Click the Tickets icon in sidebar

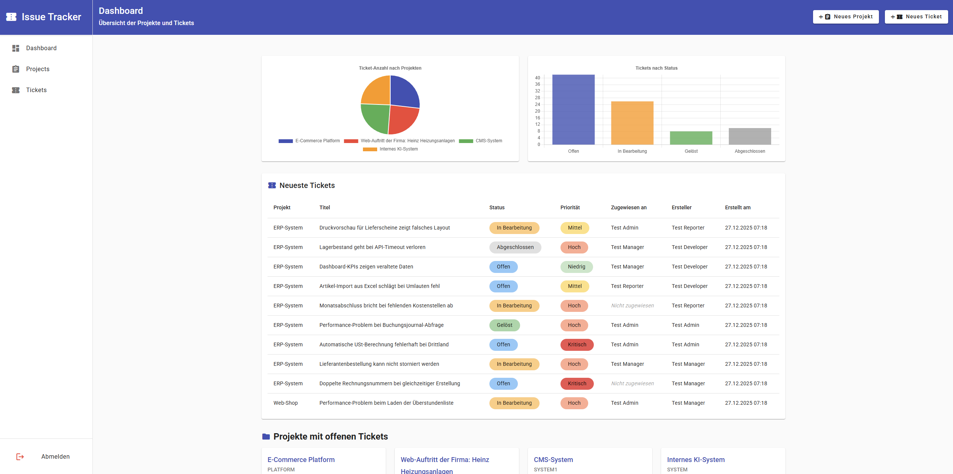[x=16, y=90]
